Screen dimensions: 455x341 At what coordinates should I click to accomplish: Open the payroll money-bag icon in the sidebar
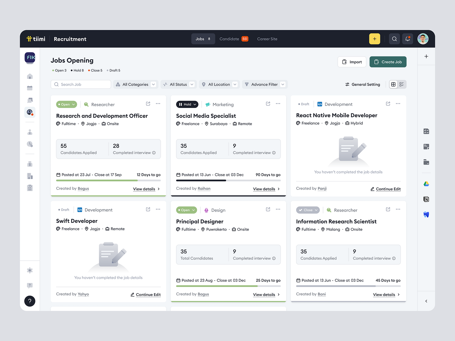[30, 164]
